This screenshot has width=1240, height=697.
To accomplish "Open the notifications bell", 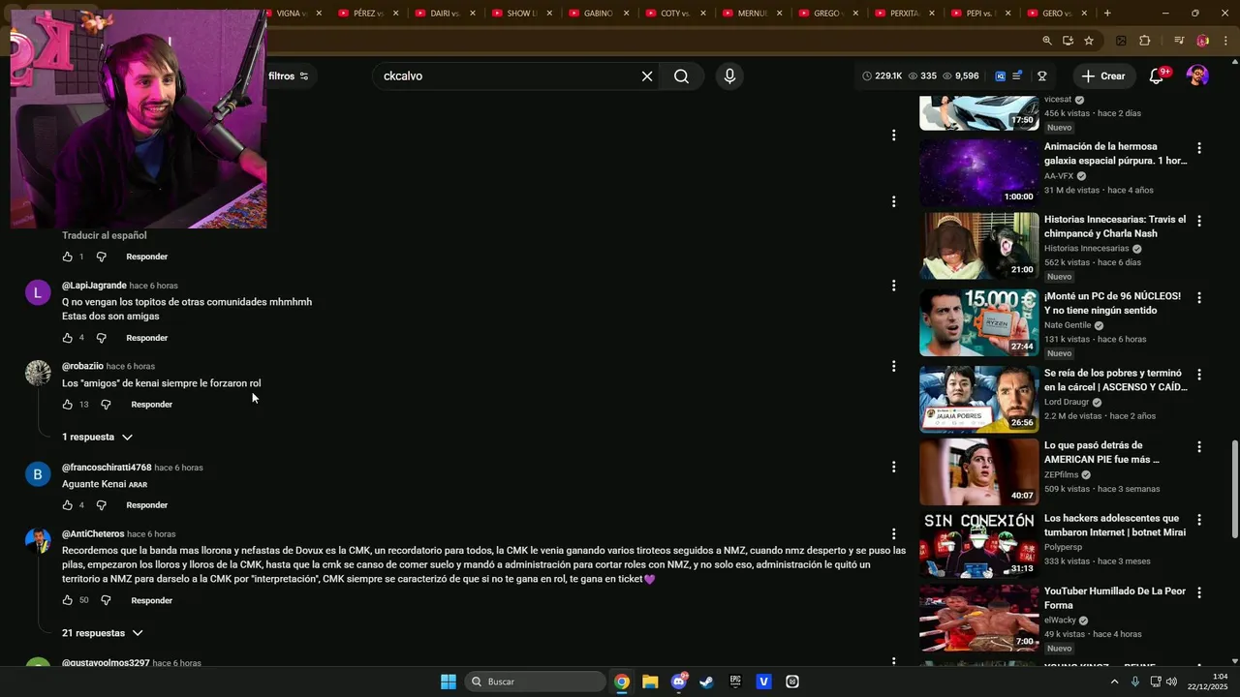I will 1156,76.
